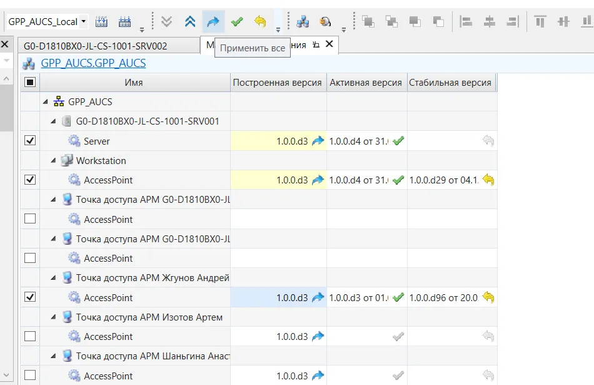
Task: Collapse Точка доступа АРМ Жгунов Андрей node
Action: coord(53,278)
